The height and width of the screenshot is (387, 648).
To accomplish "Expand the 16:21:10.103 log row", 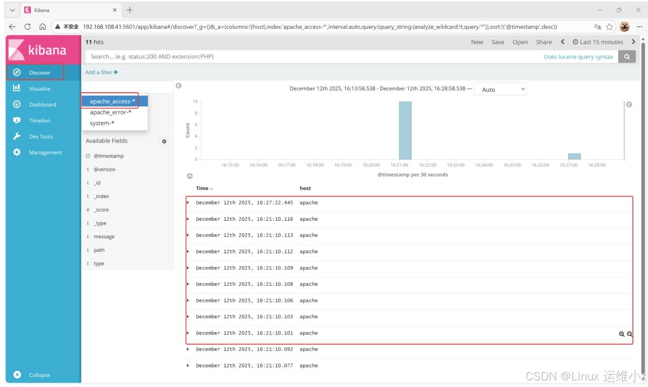I will pyautogui.click(x=188, y=317).
